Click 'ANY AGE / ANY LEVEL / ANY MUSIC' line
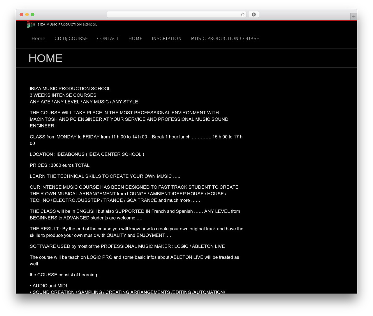This screenshot has height=316, width=373. coord(84,102)
